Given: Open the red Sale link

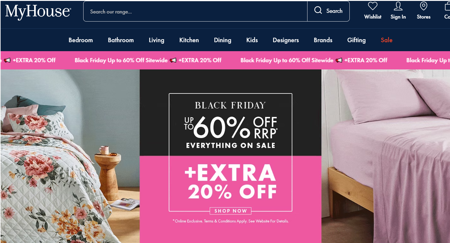Looking at the screenshot, I should 387,40.
